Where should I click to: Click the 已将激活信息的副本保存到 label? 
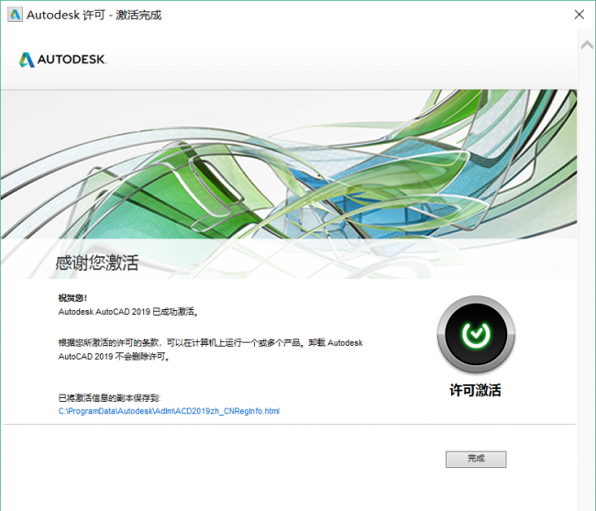tap(109, 397)
